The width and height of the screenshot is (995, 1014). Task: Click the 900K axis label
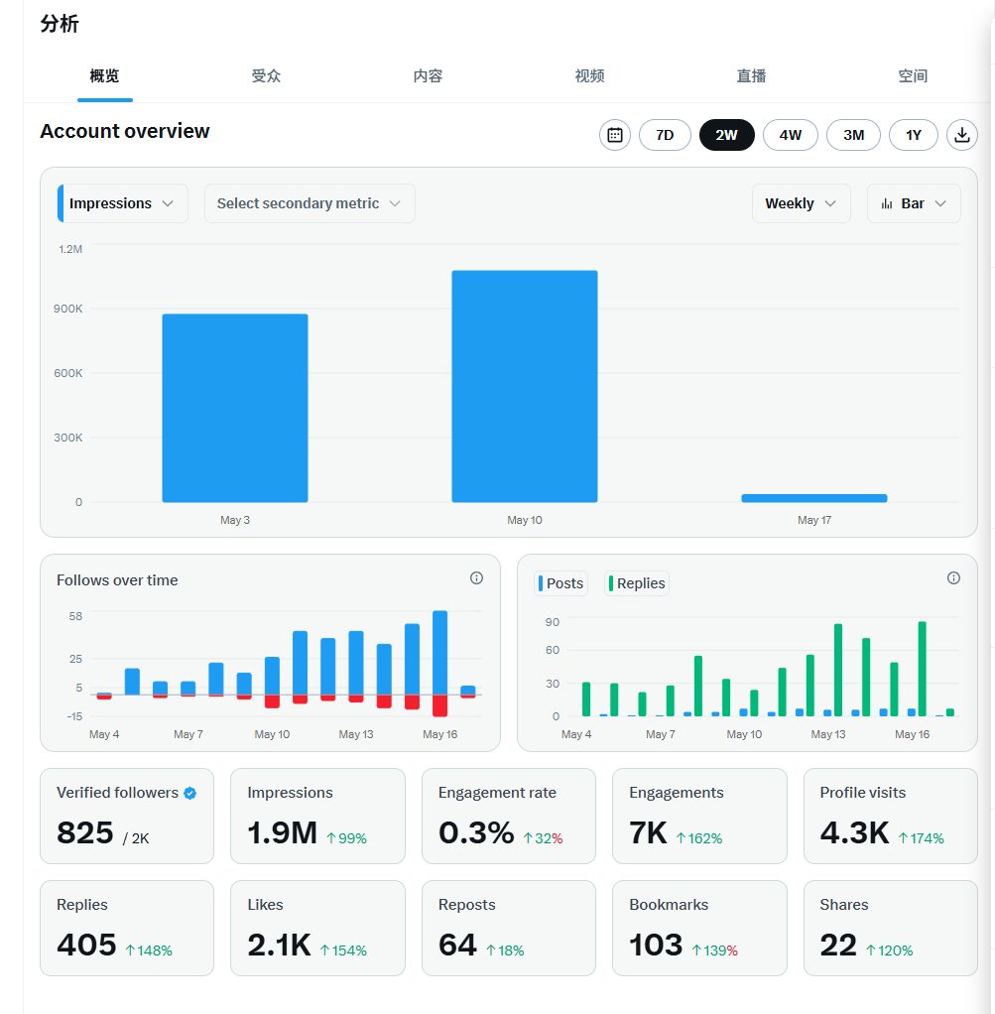tap(67, 309)
